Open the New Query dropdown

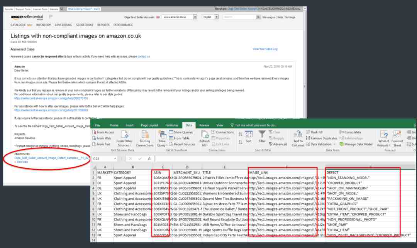(162, 138)
